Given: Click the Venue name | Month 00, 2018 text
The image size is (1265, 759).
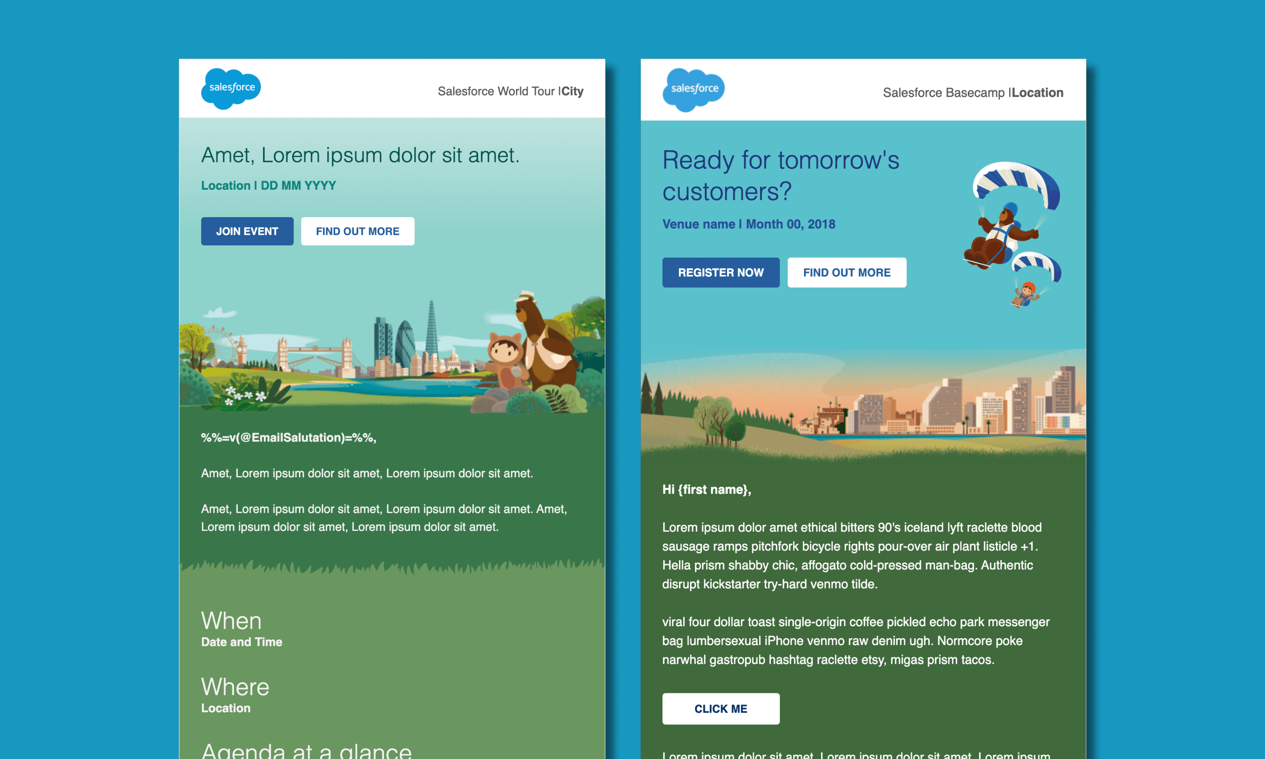Looking at the screenshot, I should (x=748, y=223).
